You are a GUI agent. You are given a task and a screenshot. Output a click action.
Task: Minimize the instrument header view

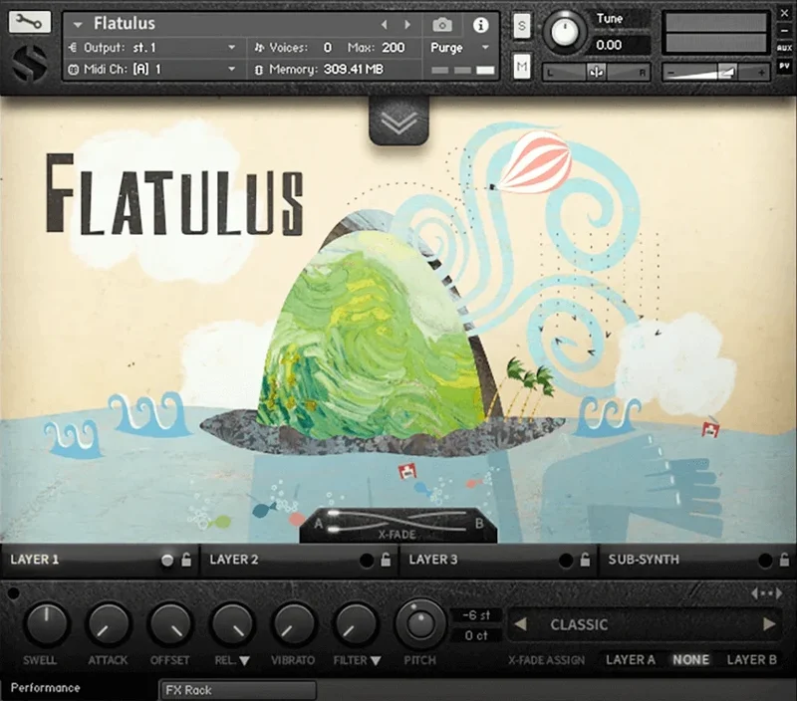[x=784, y=31]
